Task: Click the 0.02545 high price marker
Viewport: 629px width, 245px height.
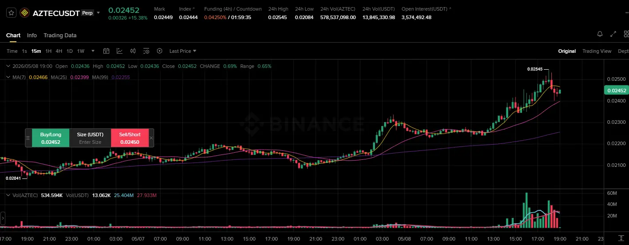Action: point(534,69)
